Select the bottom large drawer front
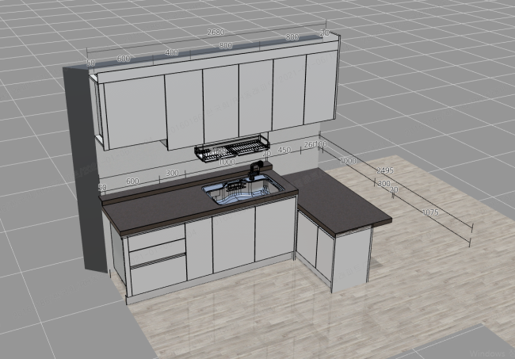Screen dimensions: 515x359 [x=159, y=276]
